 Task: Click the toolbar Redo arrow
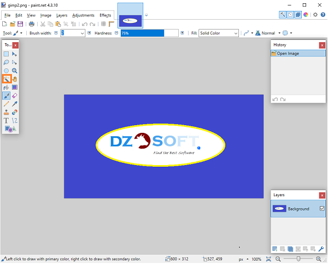coord(92,24)
